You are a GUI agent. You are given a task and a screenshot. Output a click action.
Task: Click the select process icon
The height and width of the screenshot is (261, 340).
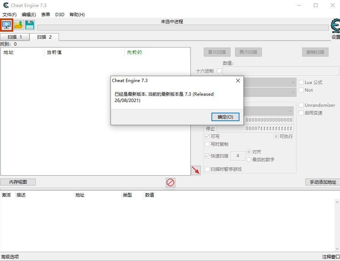[x=6, y=25]
